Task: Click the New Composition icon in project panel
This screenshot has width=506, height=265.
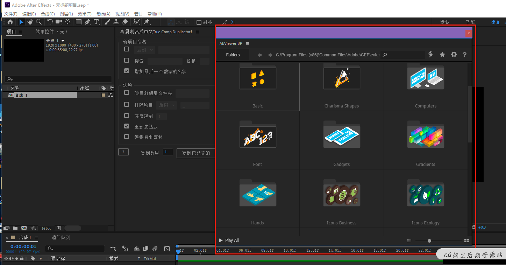Action: click(x=24, y=228)
